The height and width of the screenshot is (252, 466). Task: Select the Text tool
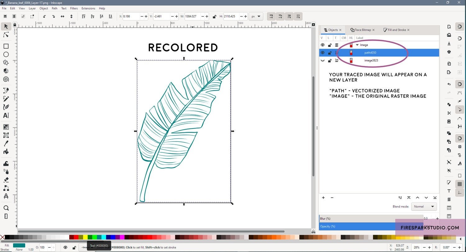tap(6, 115)
